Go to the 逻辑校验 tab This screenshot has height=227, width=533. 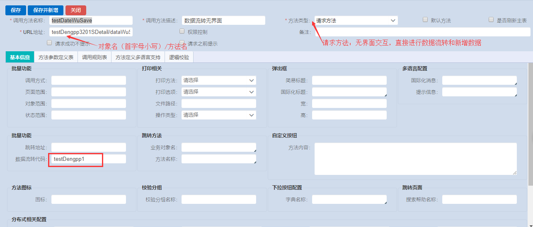pyautogui.click(x=179, y=57)
